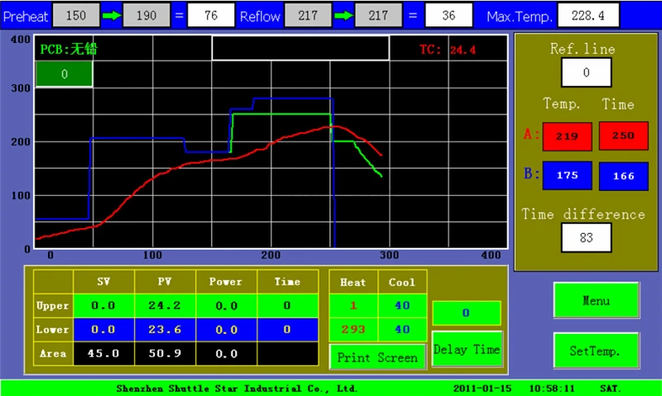
Task: Click the Cool column header
Action: 402,282
